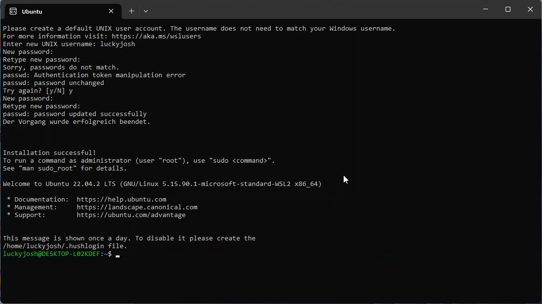Select the Ubuntu tab
Viewport: 542px width, 304px height.
63,11
